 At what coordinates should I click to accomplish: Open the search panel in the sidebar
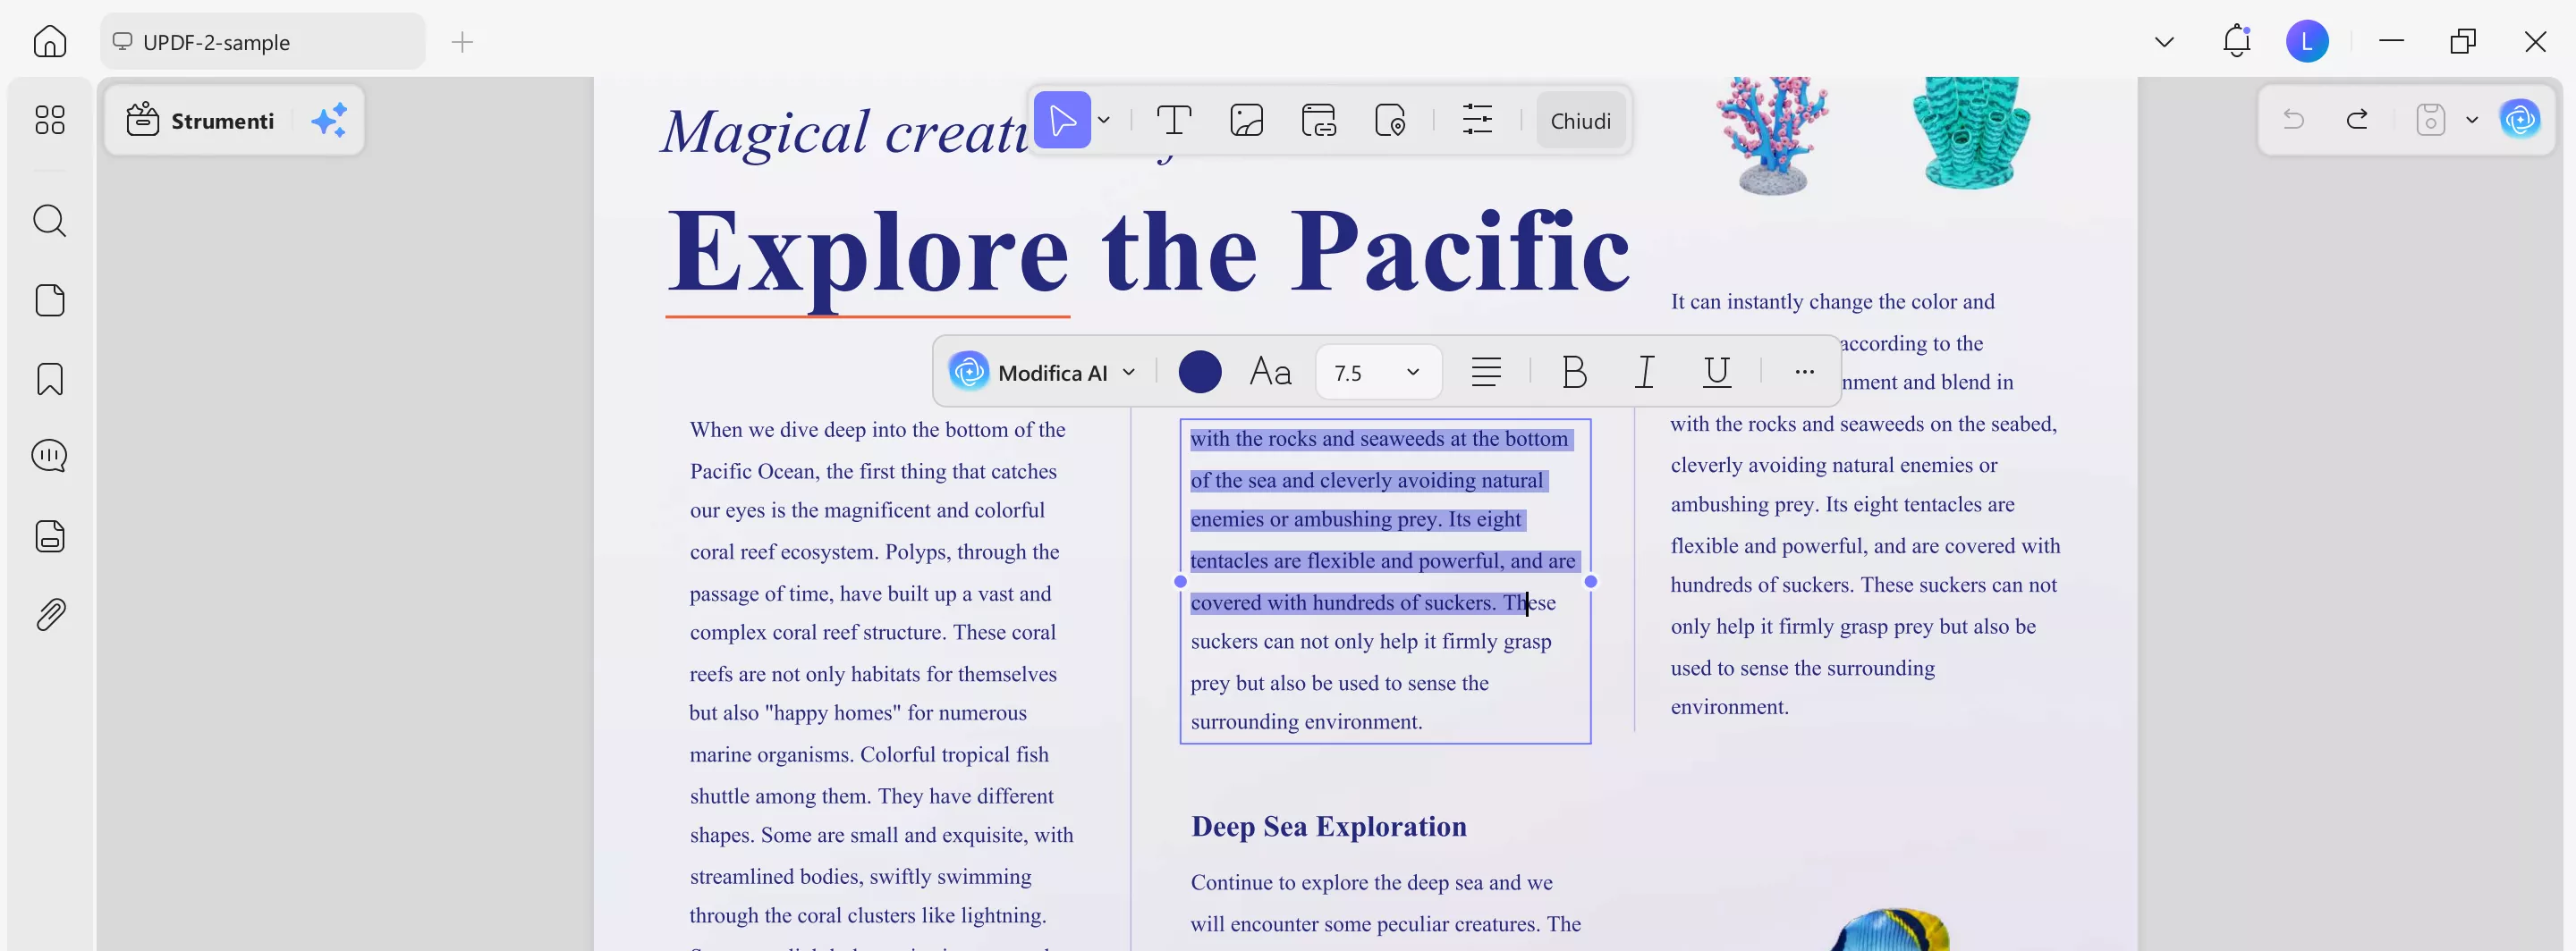(49, 221)
